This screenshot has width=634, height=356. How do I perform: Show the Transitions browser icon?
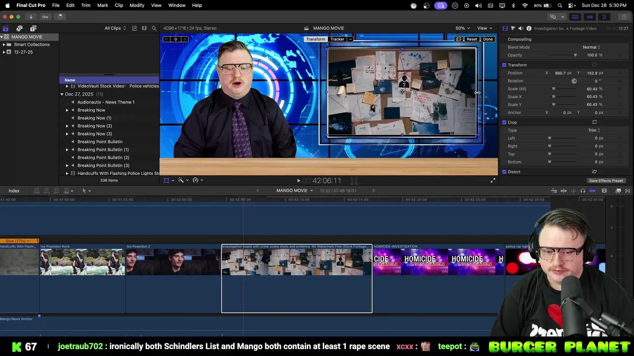click(x=628, y=190)
